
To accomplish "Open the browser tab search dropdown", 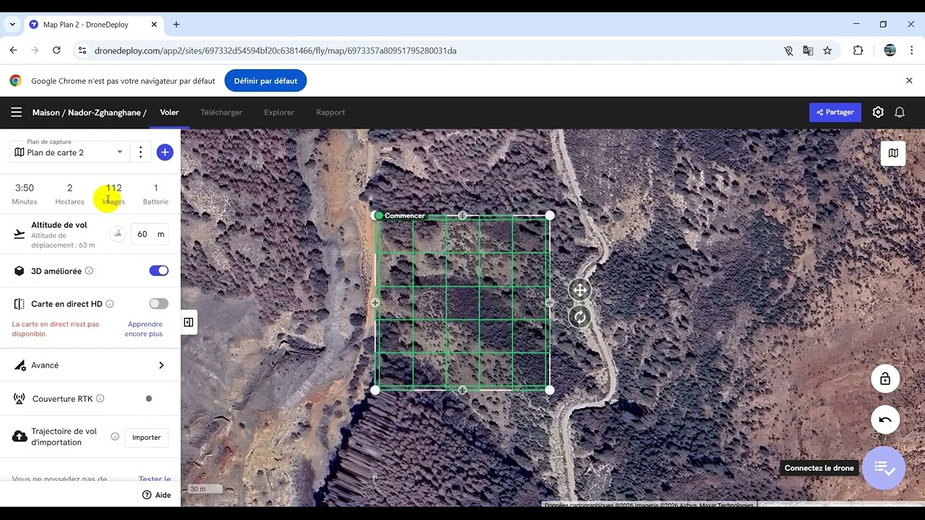I will tap(12, 25).
